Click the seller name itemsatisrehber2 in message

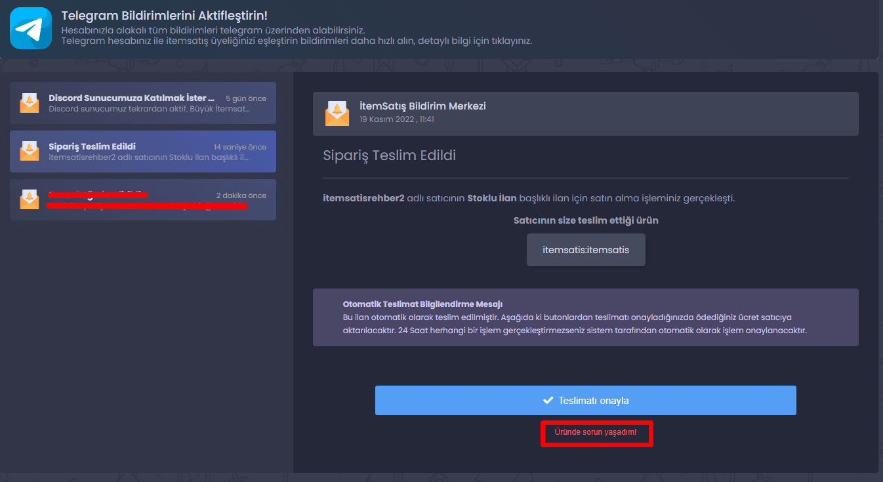tap(363, 198)
